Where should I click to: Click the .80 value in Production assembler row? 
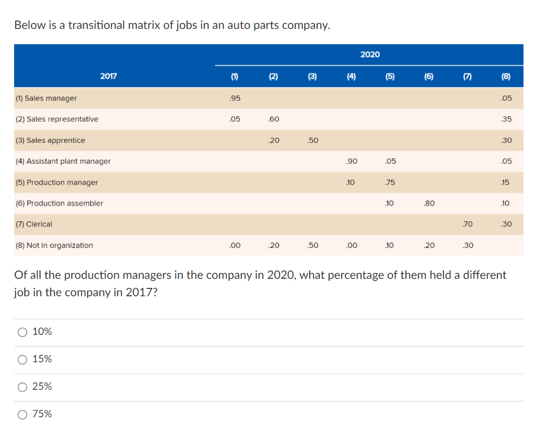pos(429,203)
